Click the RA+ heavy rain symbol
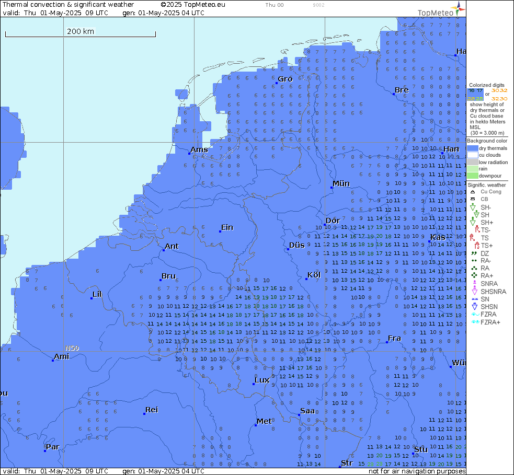This screenshot has height=475, width=514. pyautogui.click(x=474, y=275)
